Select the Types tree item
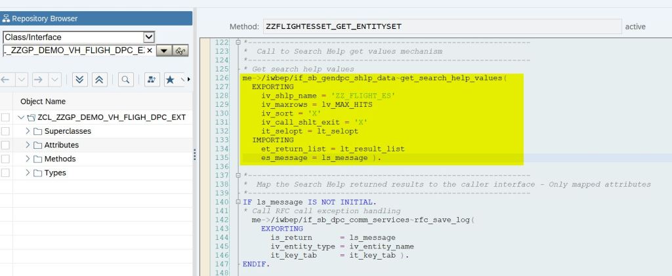The height and width of the screenshot is (276, 672). click(55, 173)
